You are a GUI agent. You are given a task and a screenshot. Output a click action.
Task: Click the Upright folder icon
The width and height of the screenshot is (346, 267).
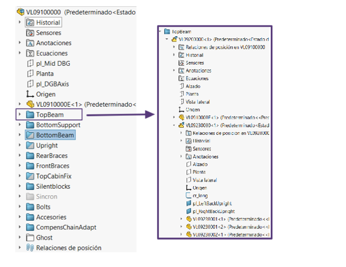(x=30, y=146)
